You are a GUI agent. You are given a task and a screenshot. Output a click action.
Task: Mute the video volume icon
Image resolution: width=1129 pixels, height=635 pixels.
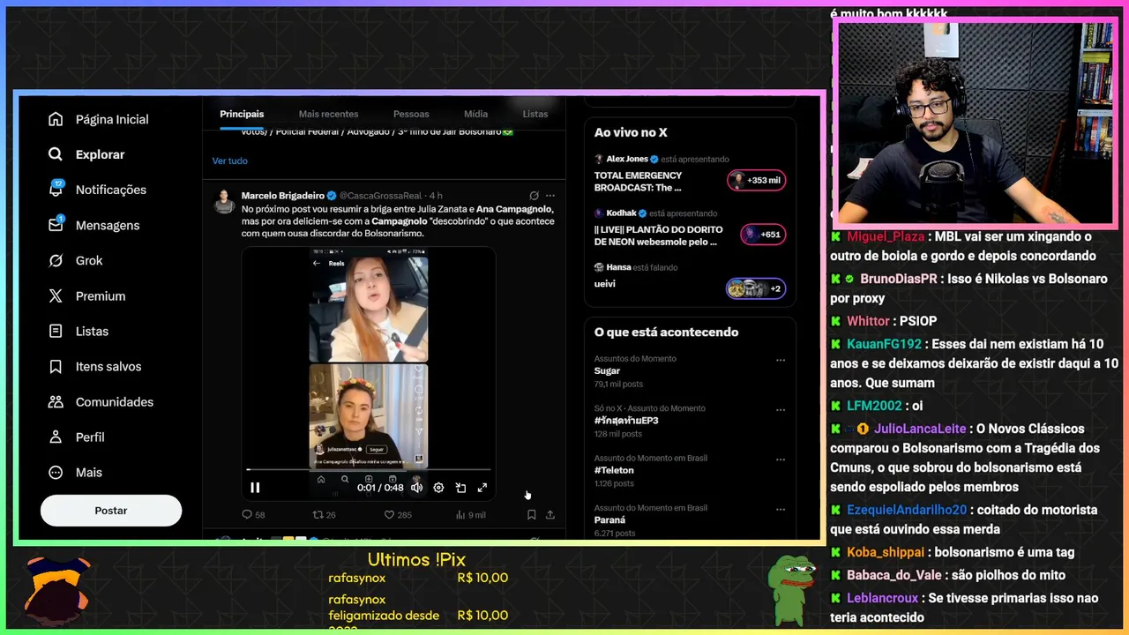[416, 487]
